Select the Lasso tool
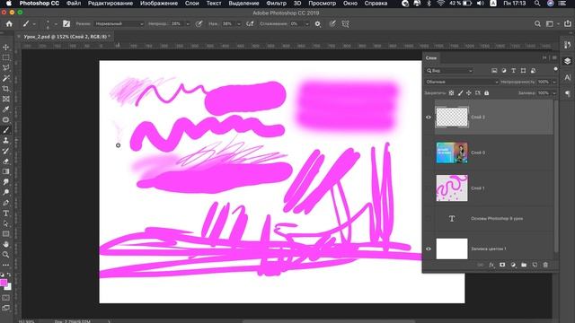 coord(6,68)
